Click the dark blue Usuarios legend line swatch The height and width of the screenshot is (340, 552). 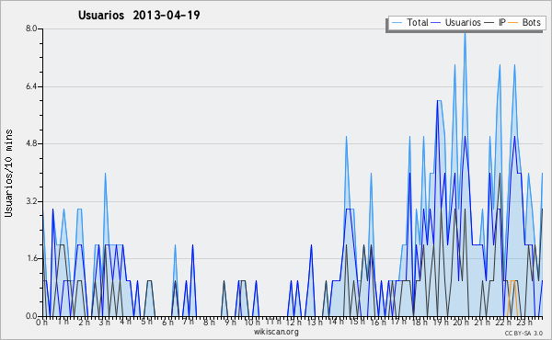[x=436, y=23]
